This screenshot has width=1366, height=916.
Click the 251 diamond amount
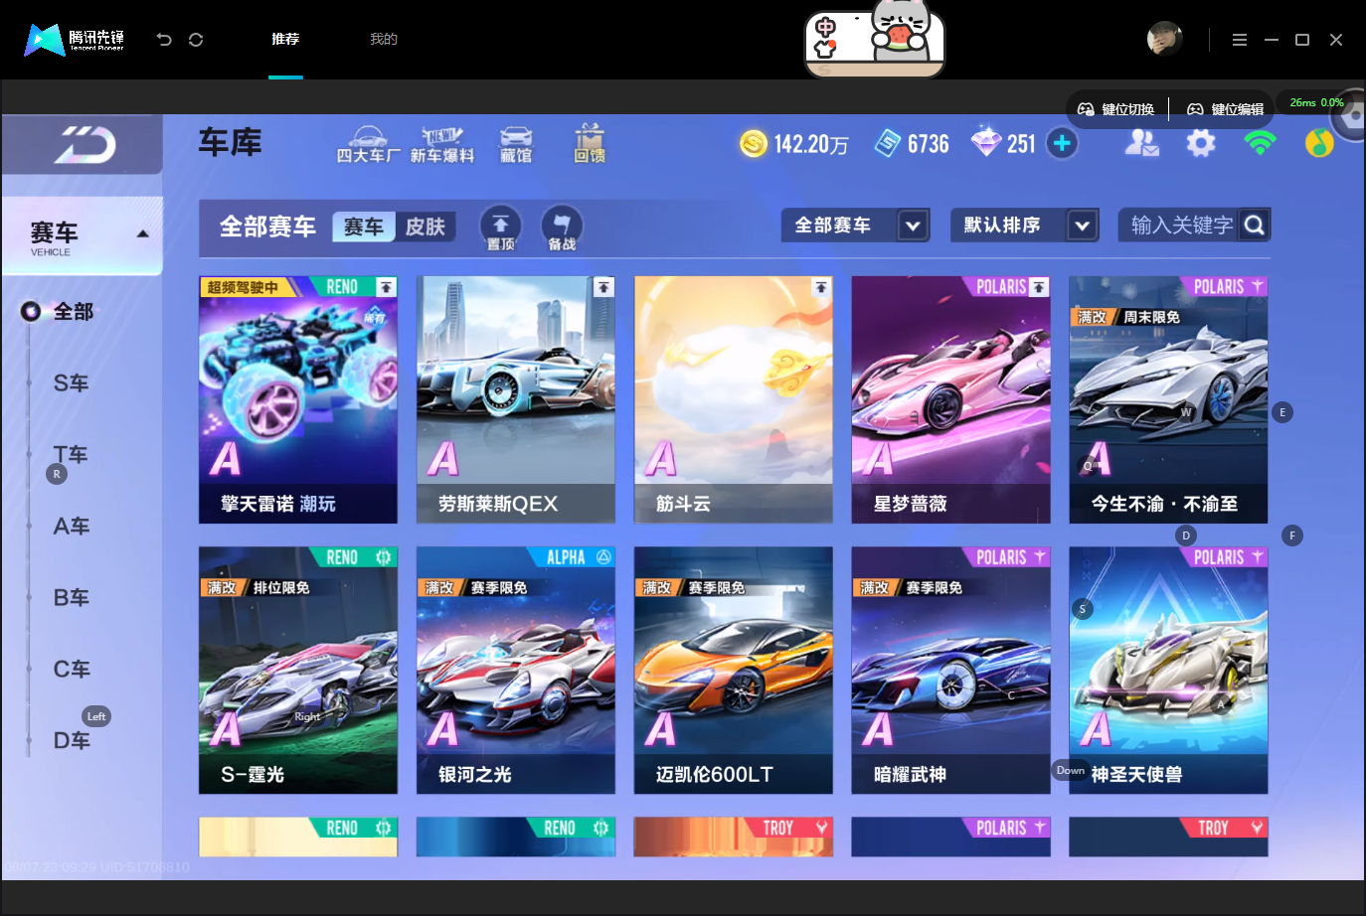[1021, 145]
